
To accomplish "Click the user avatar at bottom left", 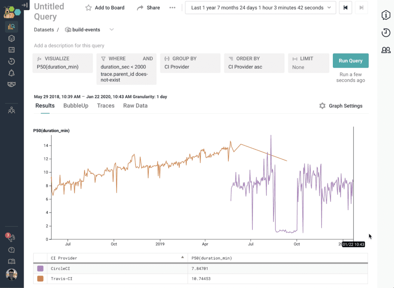I will coord(12,275).
